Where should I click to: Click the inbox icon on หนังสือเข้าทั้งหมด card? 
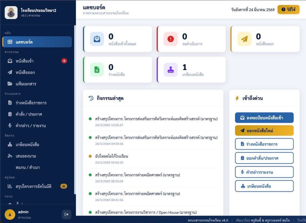point(97,39)
